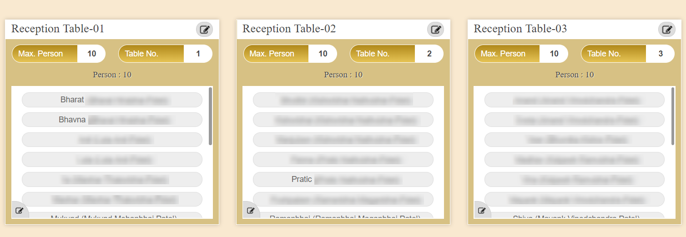Click Max. Person value field of Table-01
Viewport: 686px width, 237px height.
pyautogui.click(x=91, y=54)
